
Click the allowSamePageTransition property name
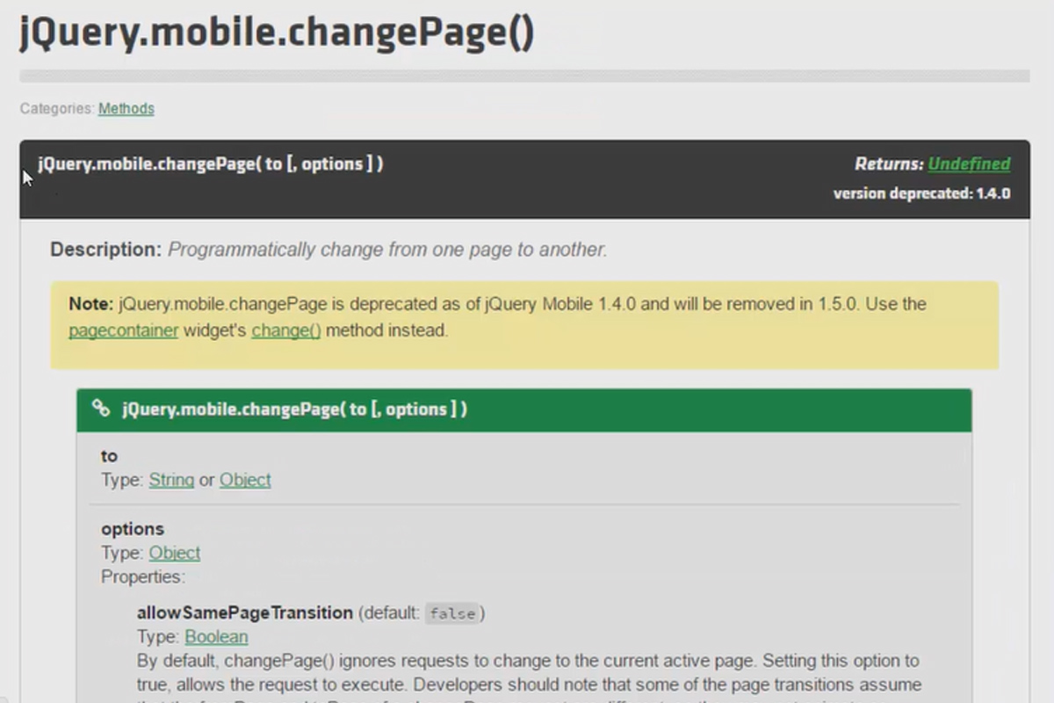click(x=245, y=612)
